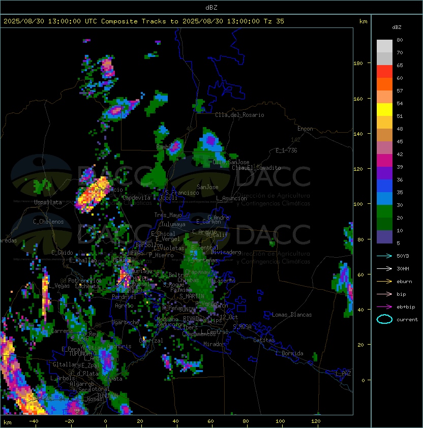Click the cyan 'current' ellipse legend icon
The width and height of the screenshot is (423, 428).
[384, 319]
